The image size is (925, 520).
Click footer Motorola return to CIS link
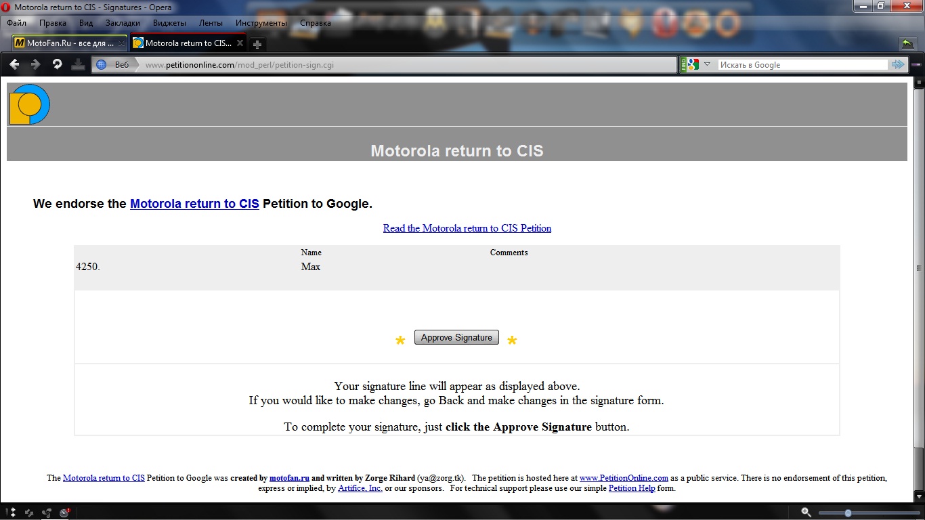(x=104, y=478)
